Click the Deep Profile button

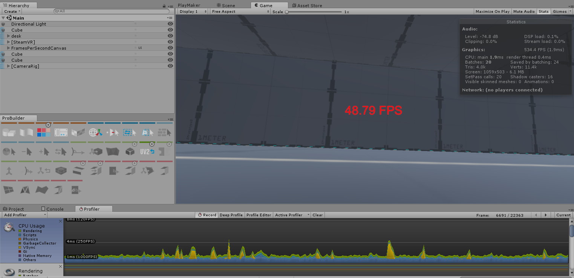click(x=231, y=215)
